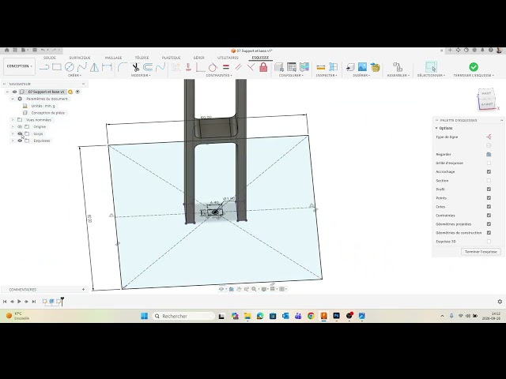Click the Assembler joint icon
This screenshot has height=379, width=506.
point(398,67)
